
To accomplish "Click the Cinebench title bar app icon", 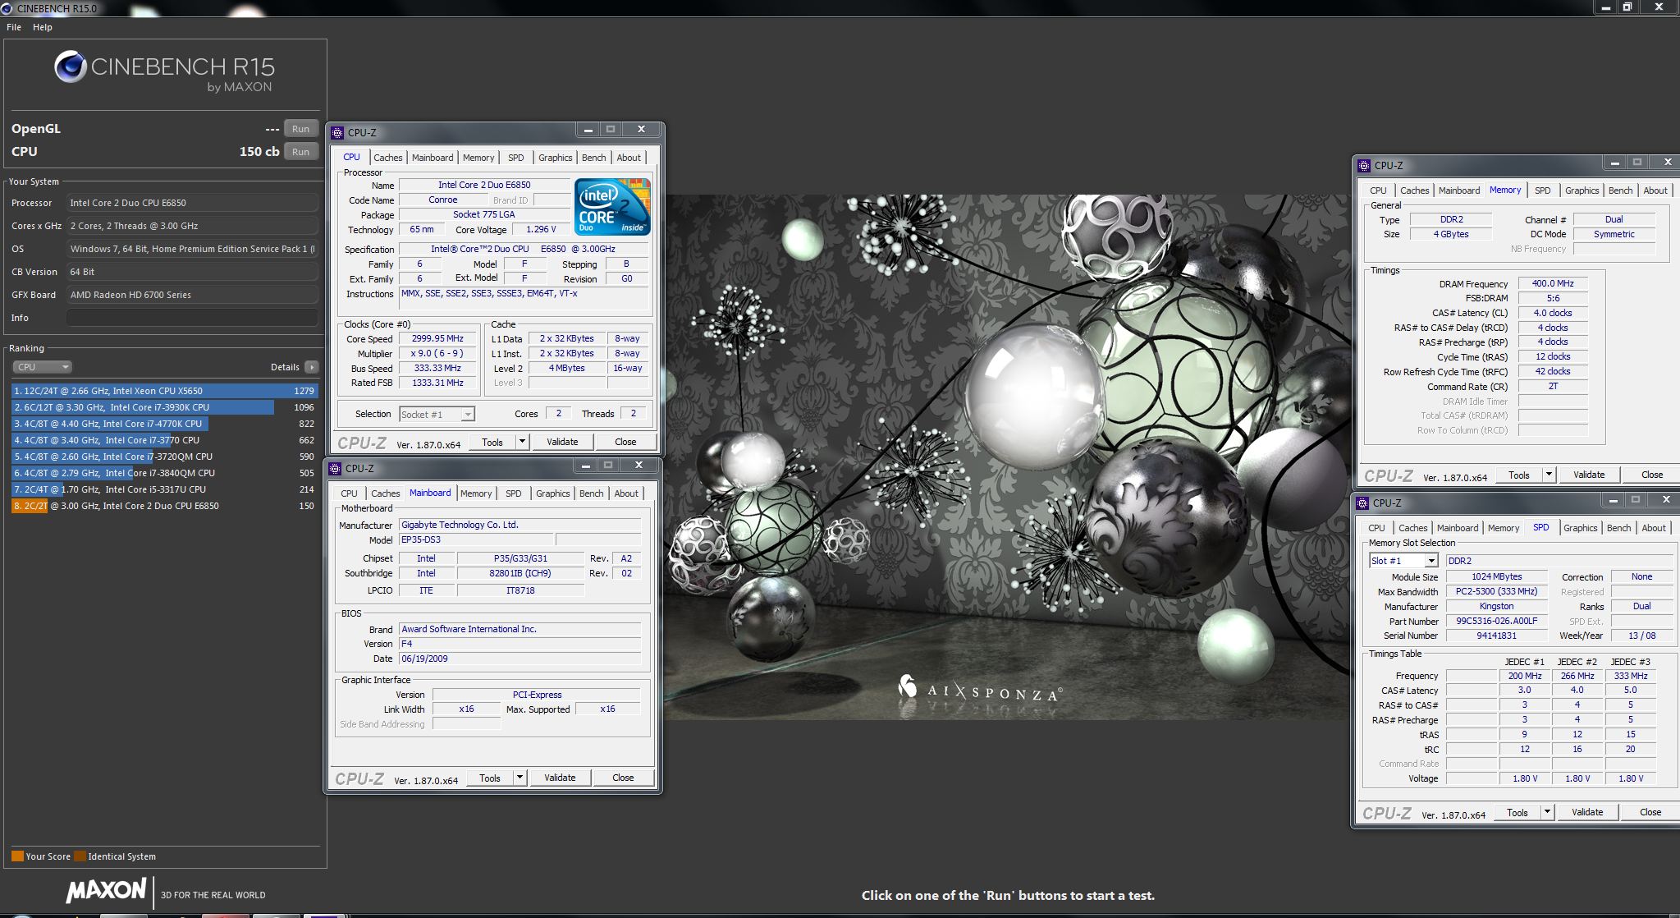I will pos(7,8).
